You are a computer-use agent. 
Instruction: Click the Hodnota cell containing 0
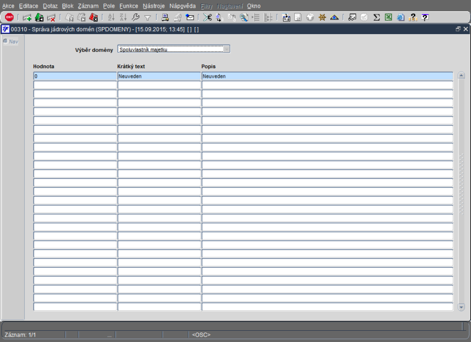(x=75, y=77)
